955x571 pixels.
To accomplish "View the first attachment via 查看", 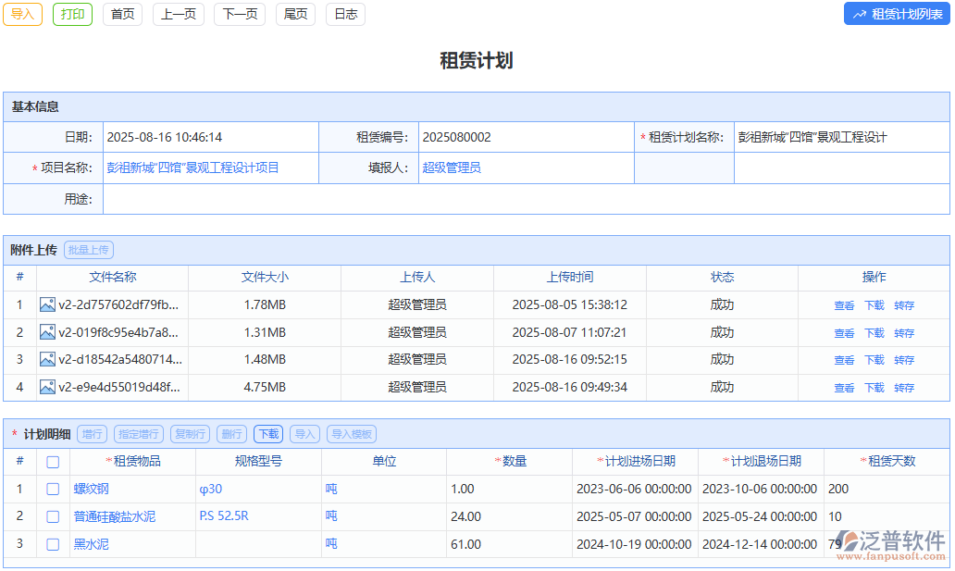I will [x=844, y=304].
